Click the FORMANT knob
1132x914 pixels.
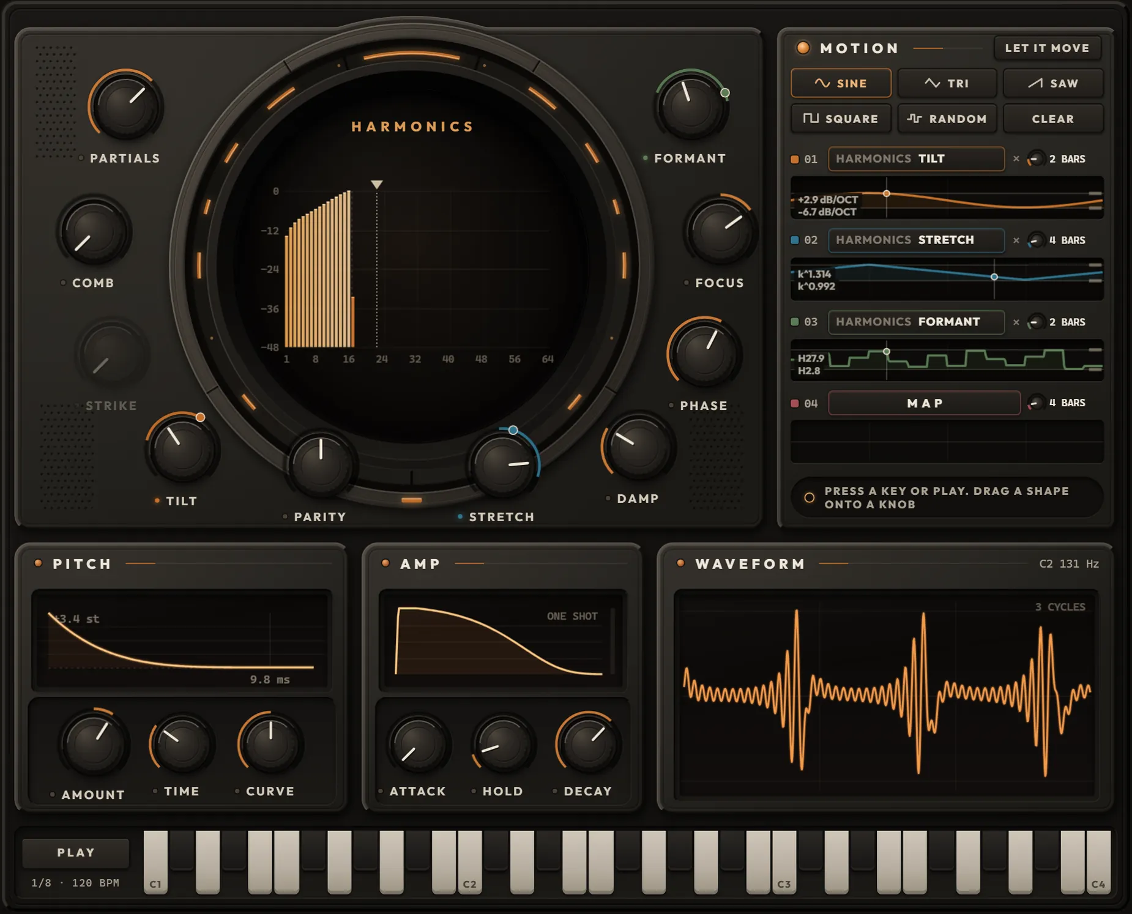tap(691, 106)
